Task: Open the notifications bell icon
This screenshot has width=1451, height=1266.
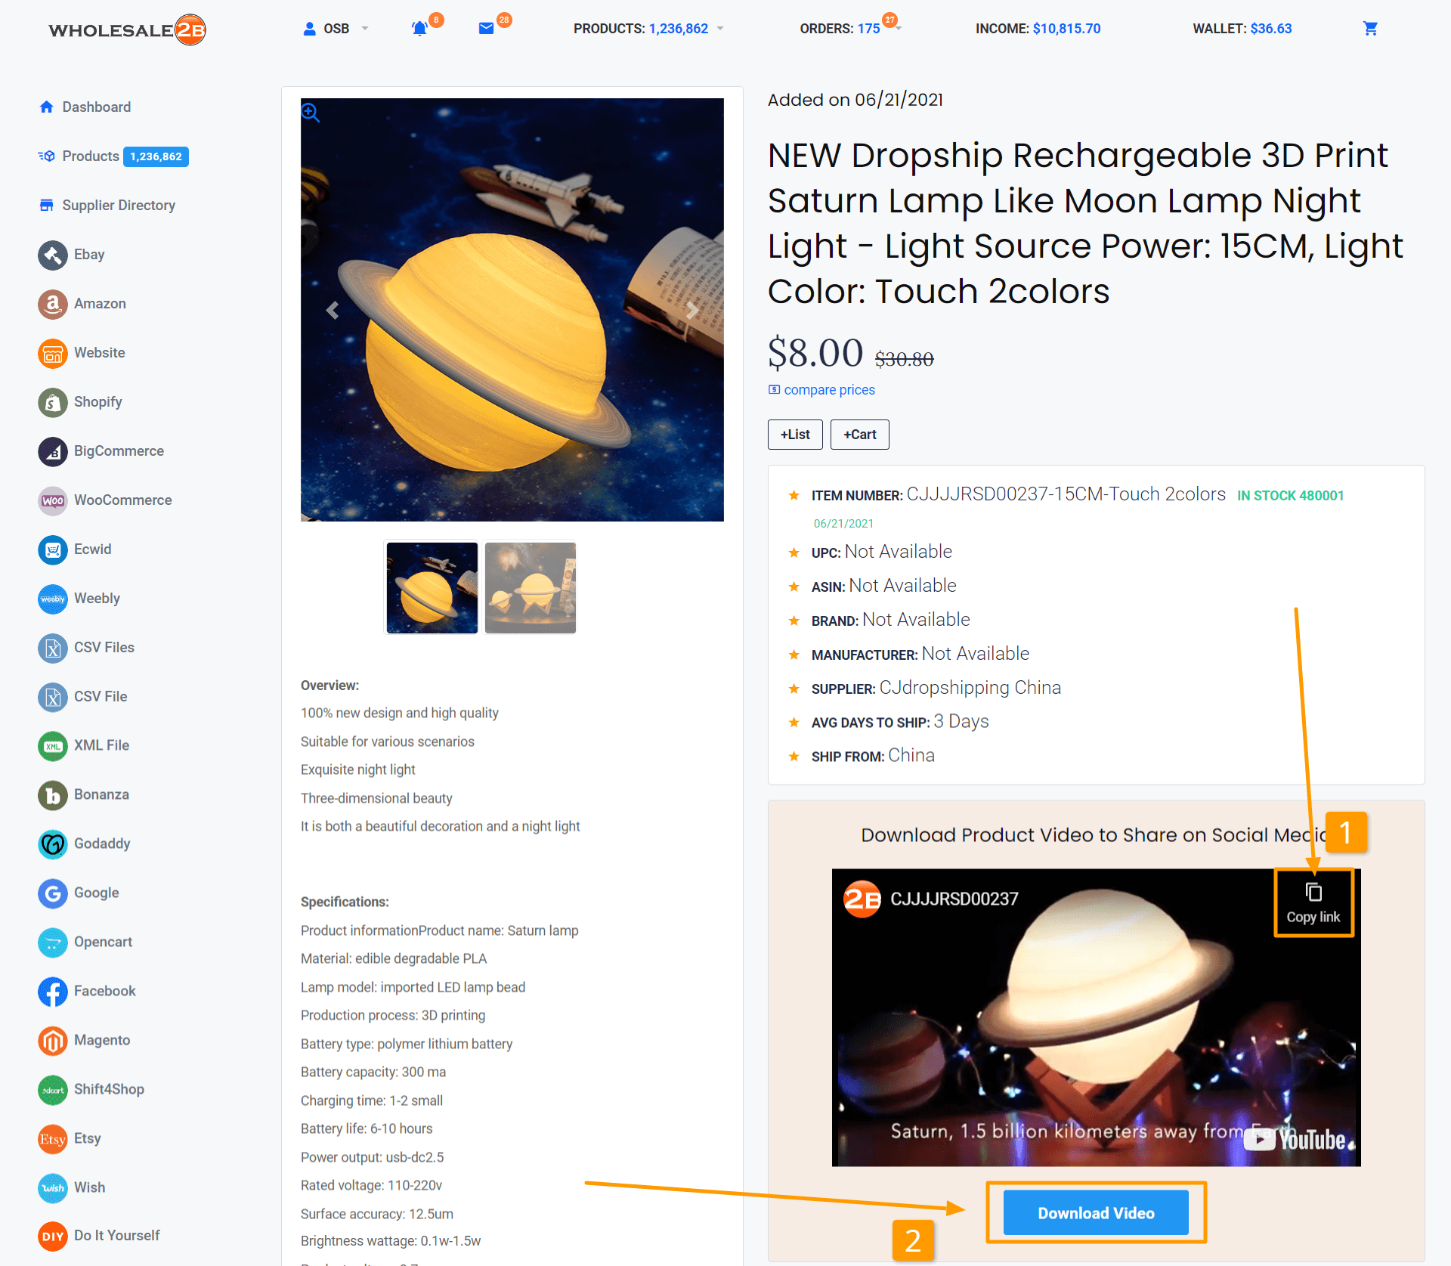Action: click(419, 29)
